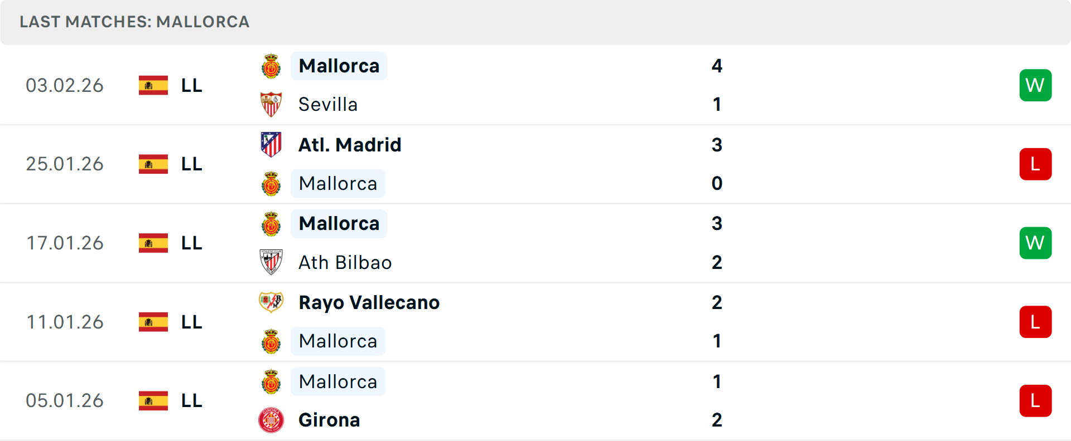Click the red L badge for 05.01.26
The width and height of the screenshot is (1071, 441).
(x=1035, y=401)
